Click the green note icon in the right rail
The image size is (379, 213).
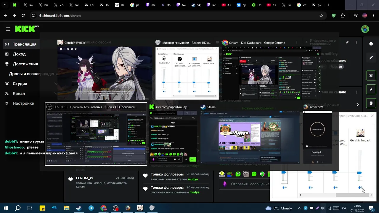click(371, 103)
